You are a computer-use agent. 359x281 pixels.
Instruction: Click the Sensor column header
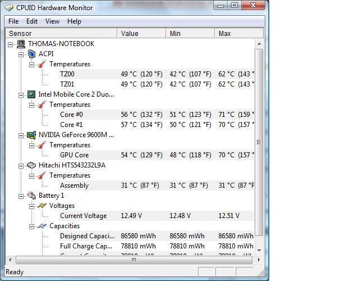point(61,34)
